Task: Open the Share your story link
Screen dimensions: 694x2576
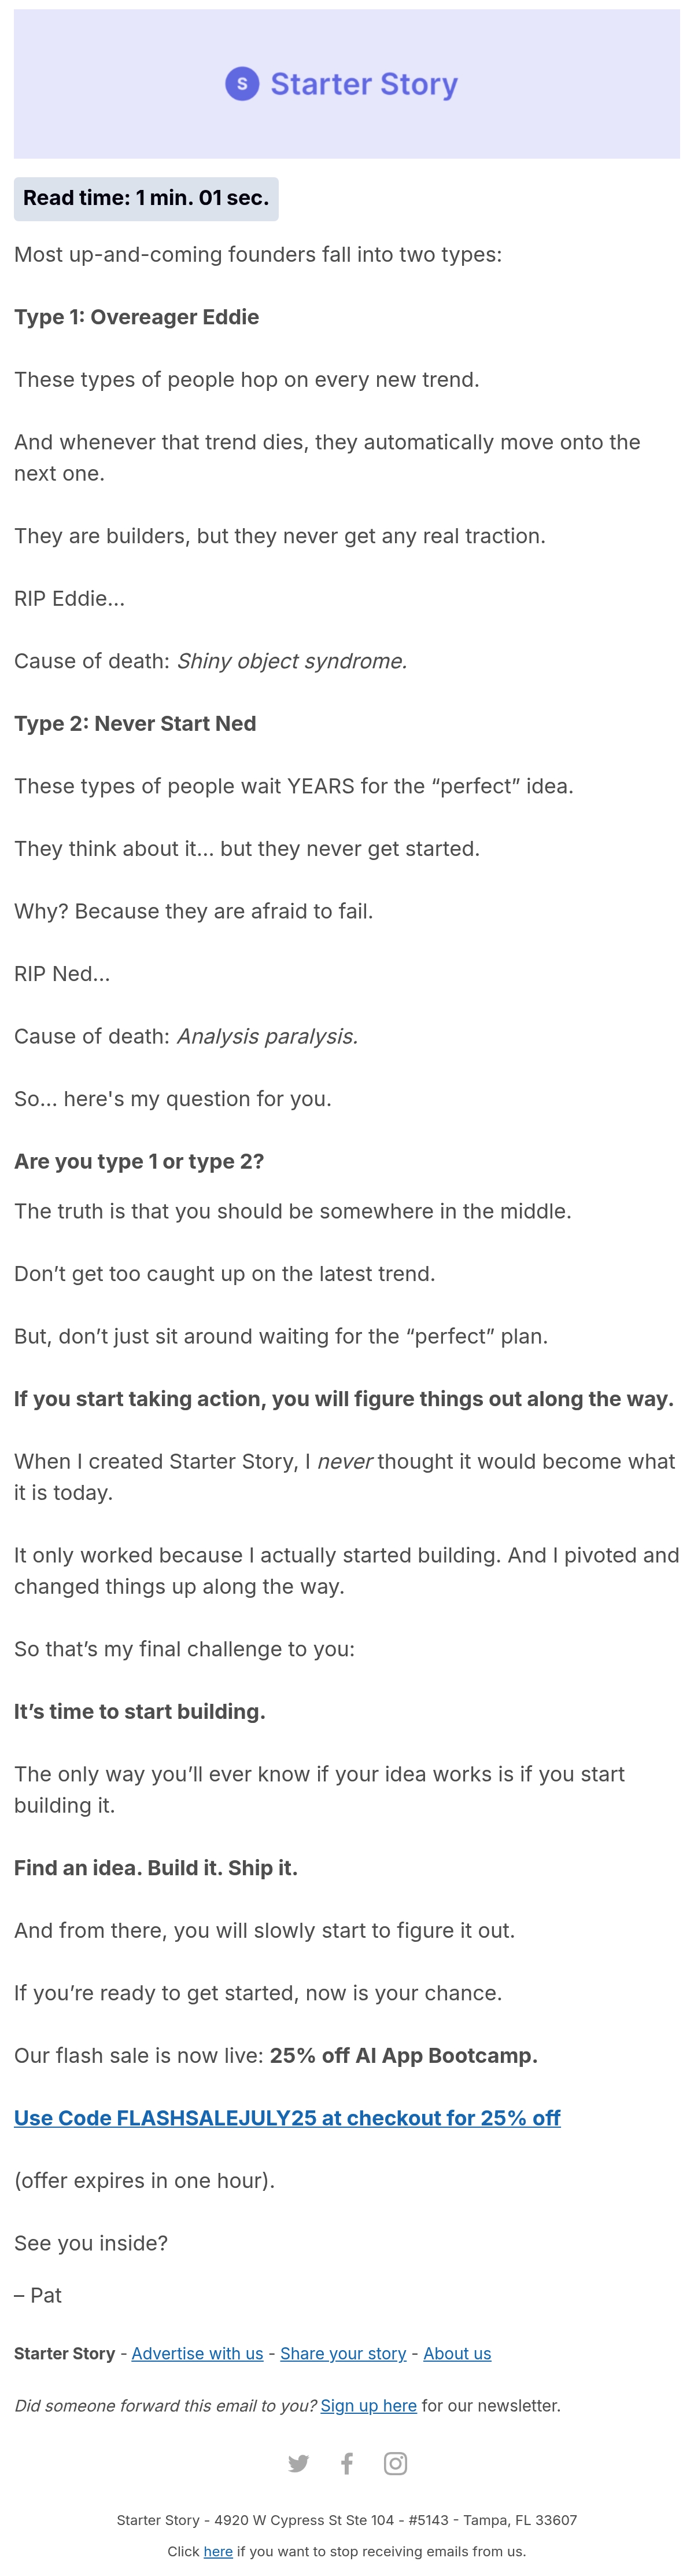Action: (344, 2353)
